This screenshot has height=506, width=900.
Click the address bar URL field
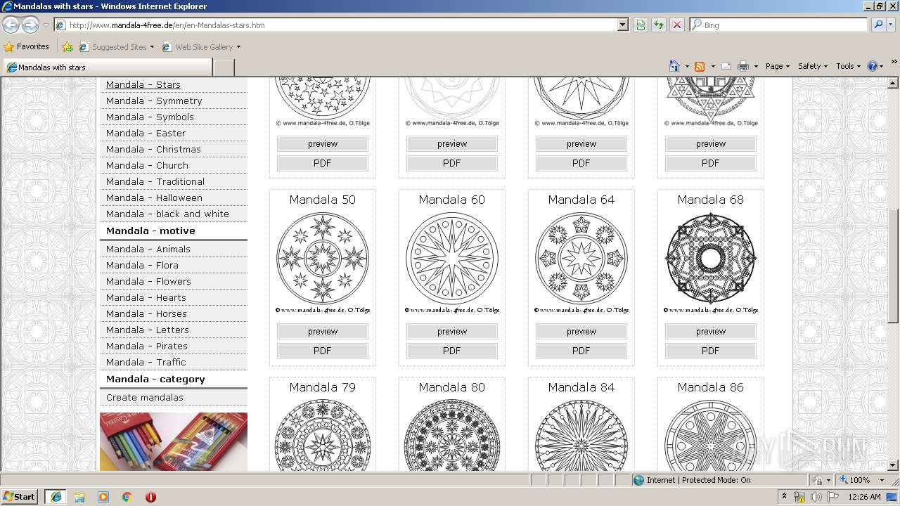pyautogui.click(x=336, y=25)
